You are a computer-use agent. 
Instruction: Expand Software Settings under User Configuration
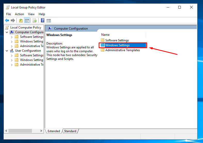click(12, 56)
